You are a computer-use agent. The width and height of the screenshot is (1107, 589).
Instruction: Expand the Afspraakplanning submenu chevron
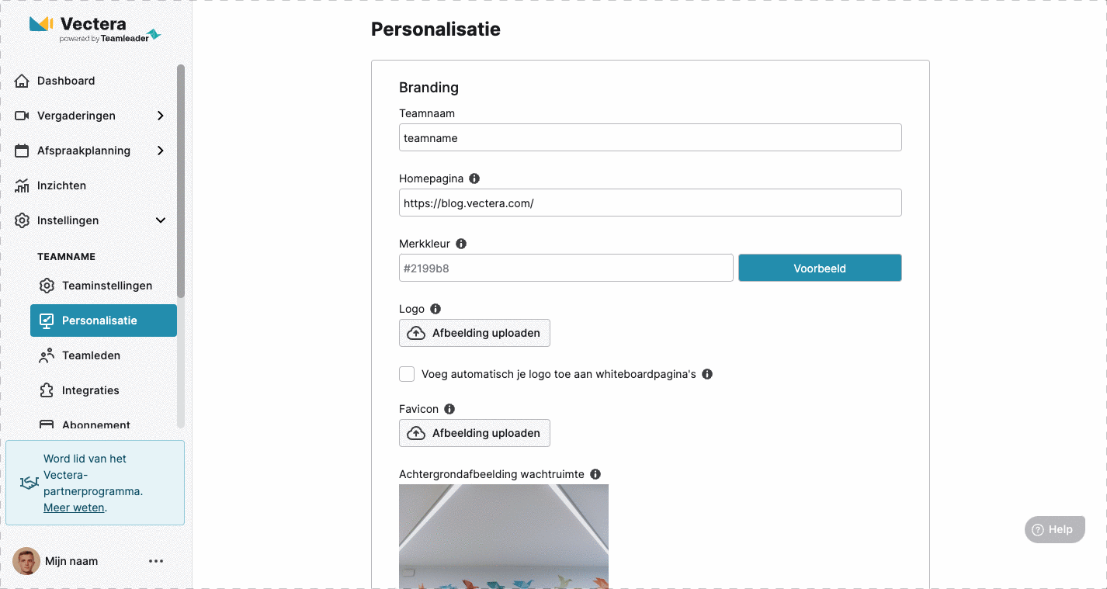(161, 151)
